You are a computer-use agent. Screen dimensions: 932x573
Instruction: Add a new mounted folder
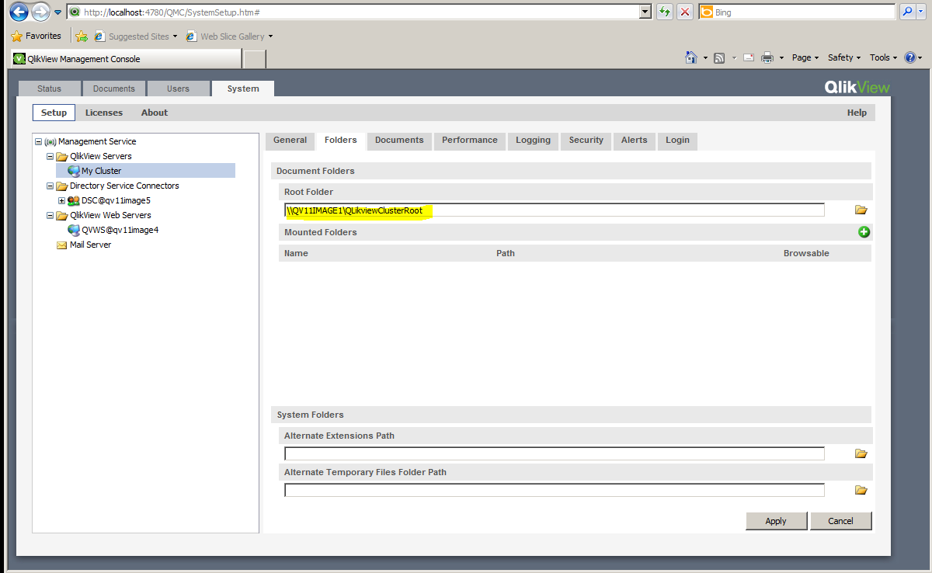(x=864, y=231)
